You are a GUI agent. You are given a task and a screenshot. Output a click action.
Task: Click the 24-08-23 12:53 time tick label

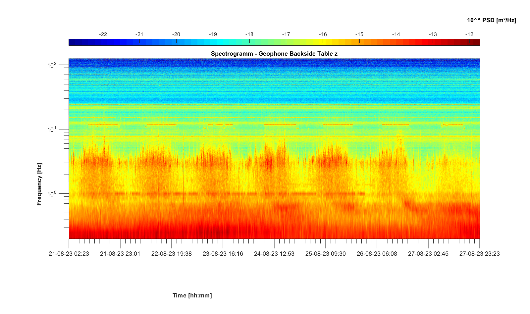(274, 254)
